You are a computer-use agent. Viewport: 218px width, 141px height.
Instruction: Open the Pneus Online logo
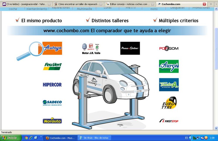click(130, 48)
